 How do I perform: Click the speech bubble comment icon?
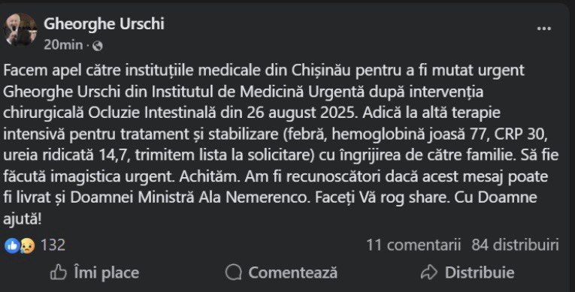(x=234, y=272)
